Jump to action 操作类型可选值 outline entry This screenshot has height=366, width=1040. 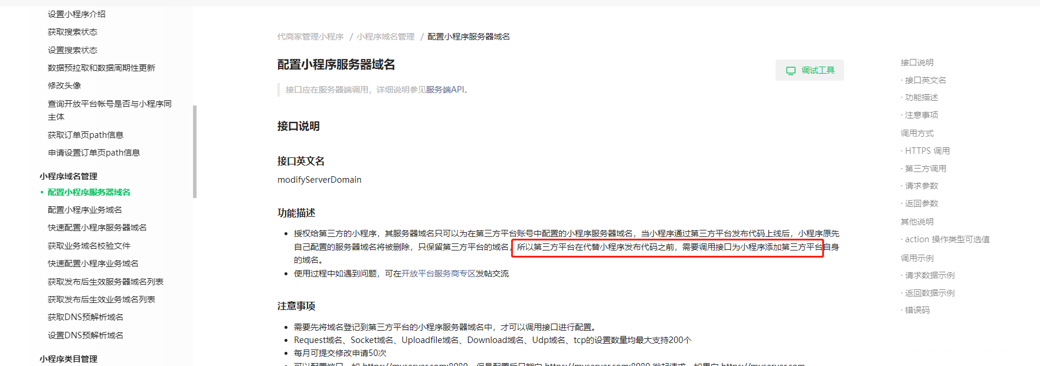coord(947,239)
